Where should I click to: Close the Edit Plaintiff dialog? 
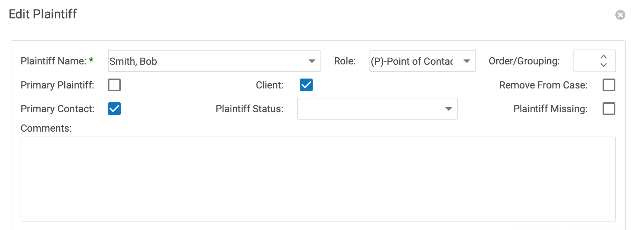click(620, 15)
